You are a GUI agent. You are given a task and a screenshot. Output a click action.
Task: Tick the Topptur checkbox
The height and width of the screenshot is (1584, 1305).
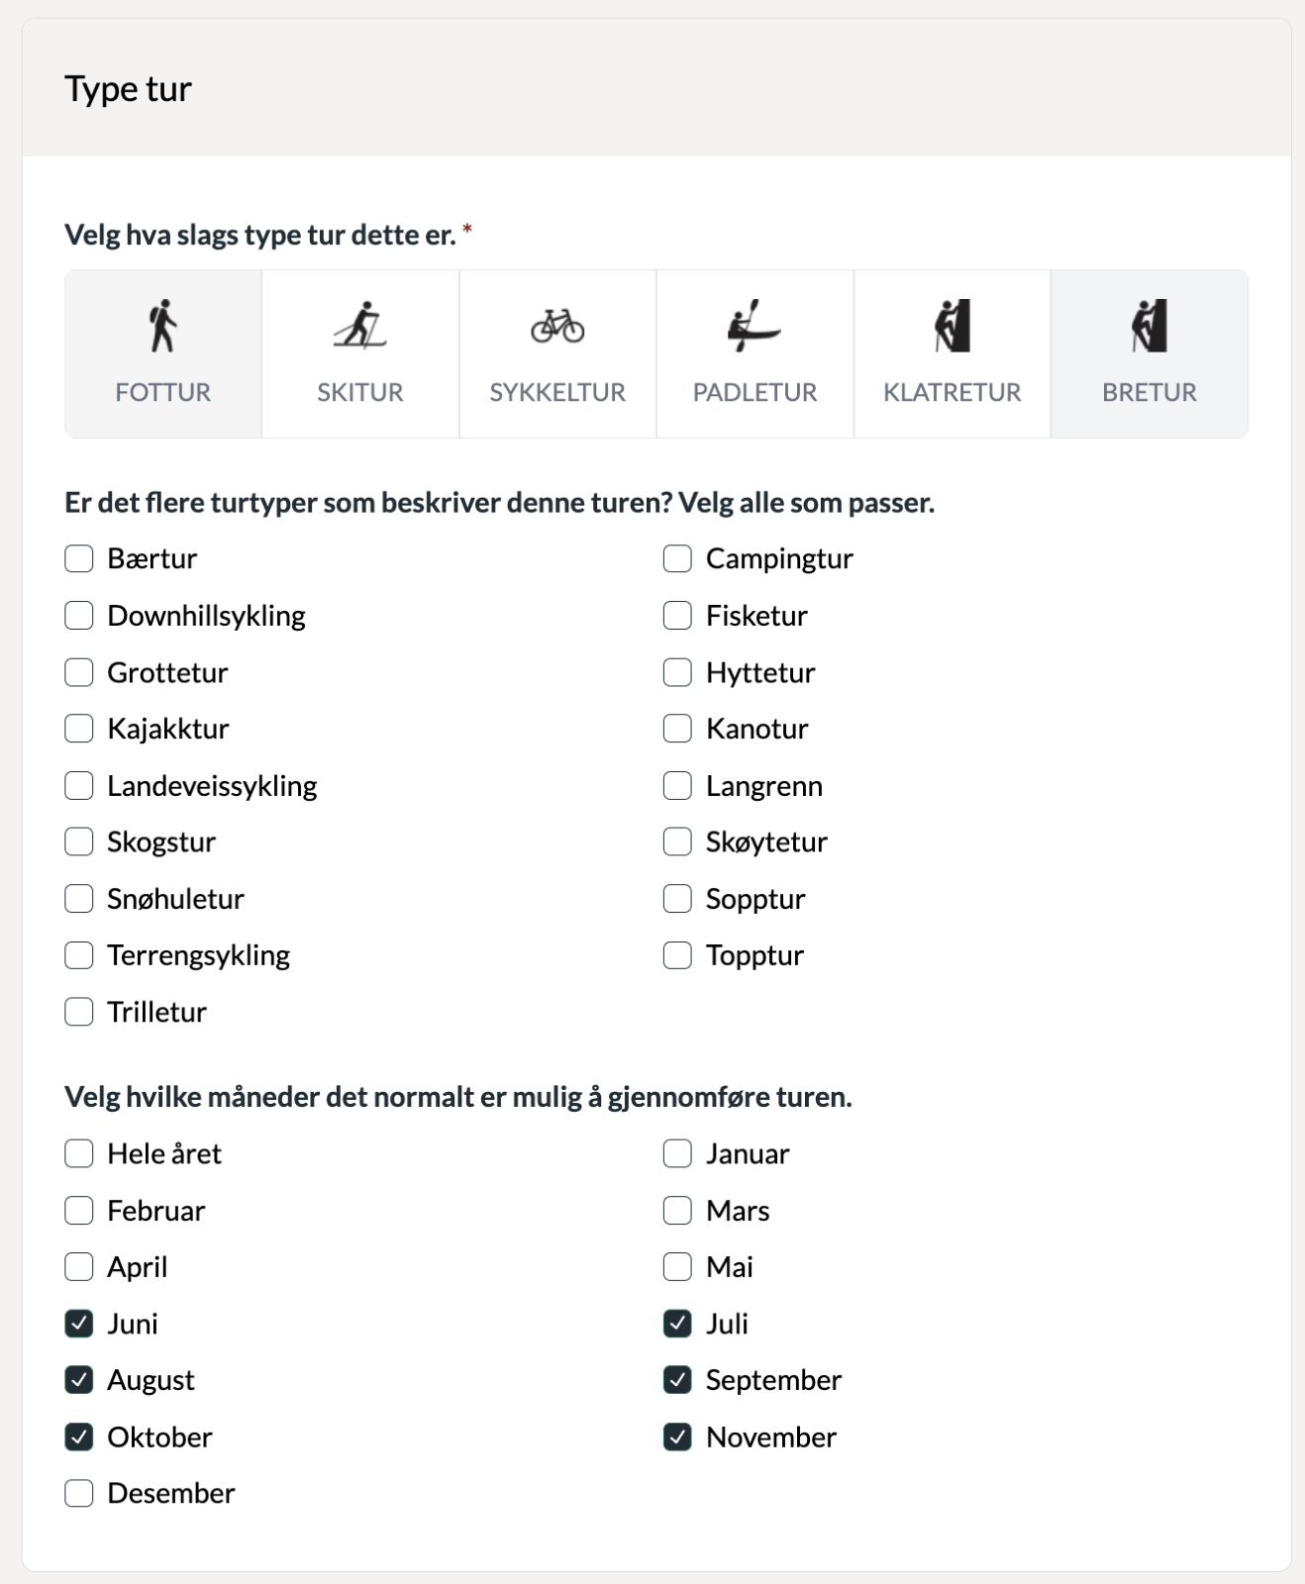click(x=677, y=955)
